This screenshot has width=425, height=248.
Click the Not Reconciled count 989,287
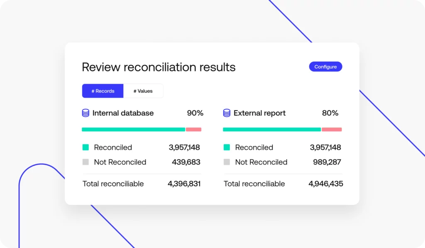[327, 162]
